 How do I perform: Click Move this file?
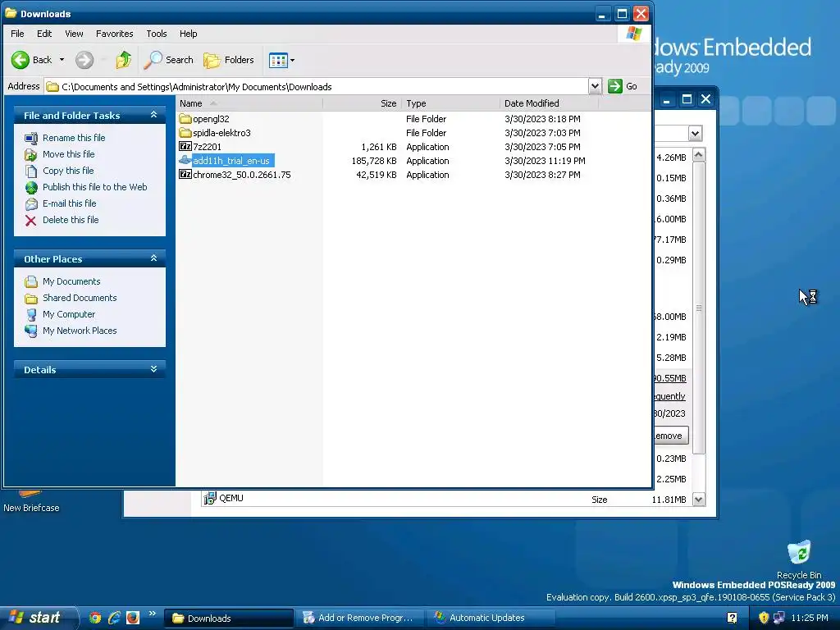coord(69,154)
